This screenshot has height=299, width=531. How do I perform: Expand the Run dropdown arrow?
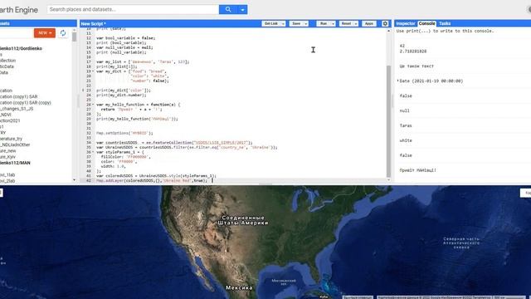333,23
